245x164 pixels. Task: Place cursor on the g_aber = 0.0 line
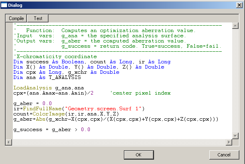pyautogui.click(x=32, y=103)
